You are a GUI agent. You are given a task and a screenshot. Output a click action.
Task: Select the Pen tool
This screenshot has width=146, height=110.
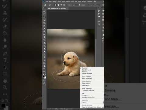[44, 54]
